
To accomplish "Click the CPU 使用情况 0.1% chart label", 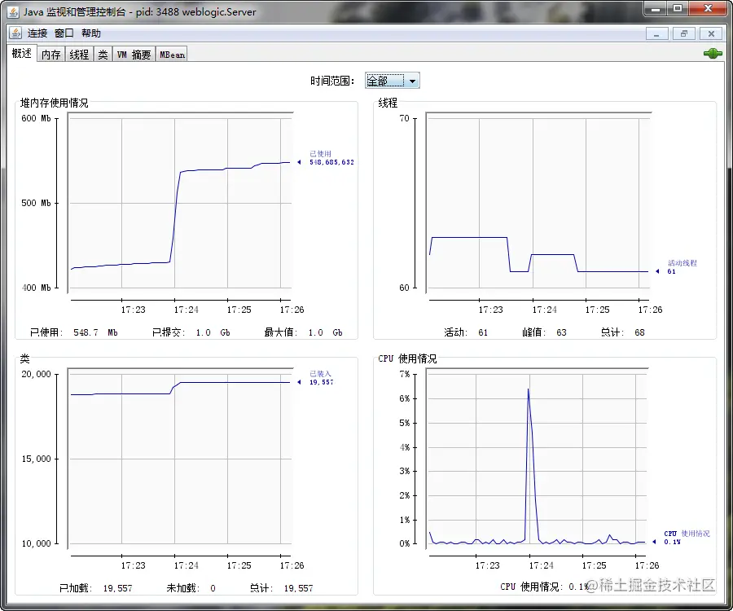I will click(x=687, y=538).
